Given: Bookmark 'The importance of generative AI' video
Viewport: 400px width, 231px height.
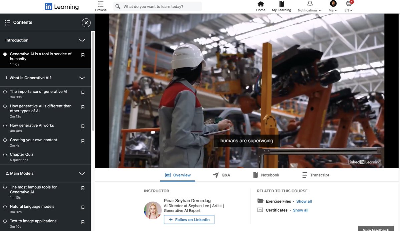Looking at the screenshot, I should click(x=83, y=93).
